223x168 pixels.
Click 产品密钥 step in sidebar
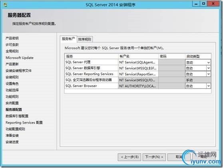pos(12,38)
